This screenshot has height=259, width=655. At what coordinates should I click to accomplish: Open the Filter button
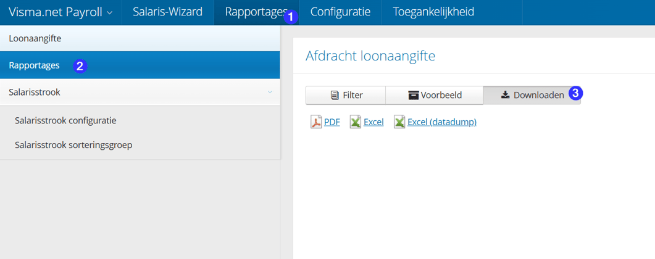pos(346,95)
